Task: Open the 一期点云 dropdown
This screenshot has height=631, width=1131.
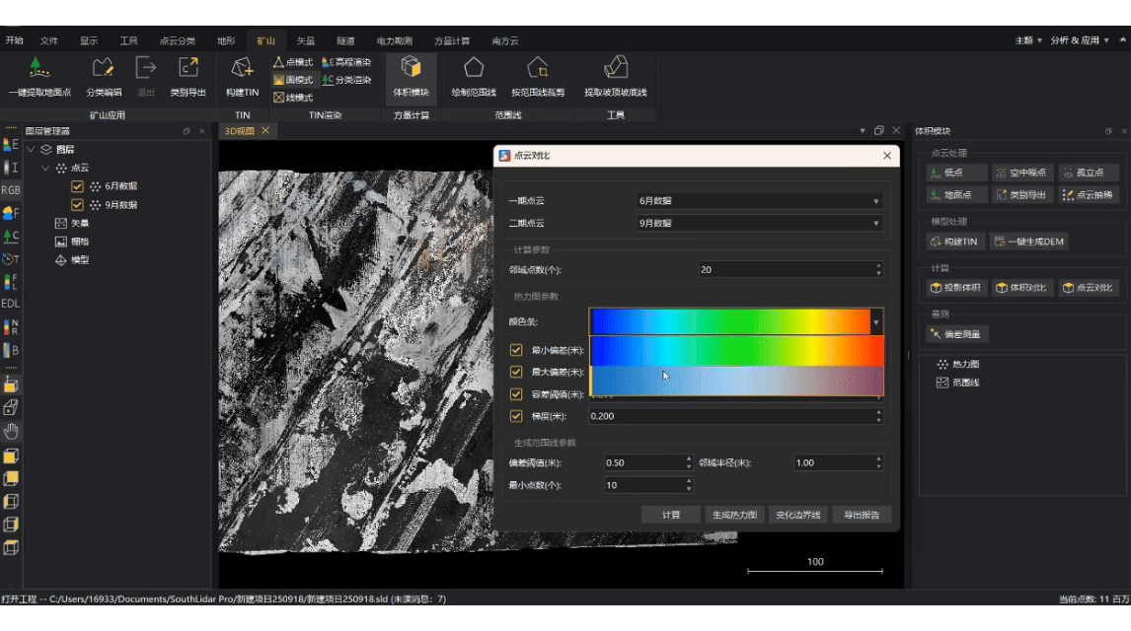Action: (x=760, y=201)
